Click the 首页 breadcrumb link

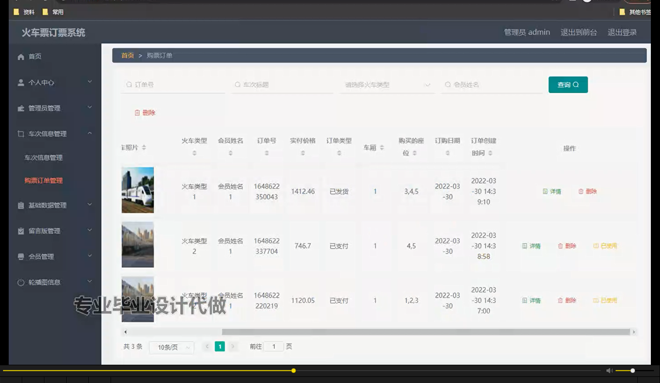[128, 56]
